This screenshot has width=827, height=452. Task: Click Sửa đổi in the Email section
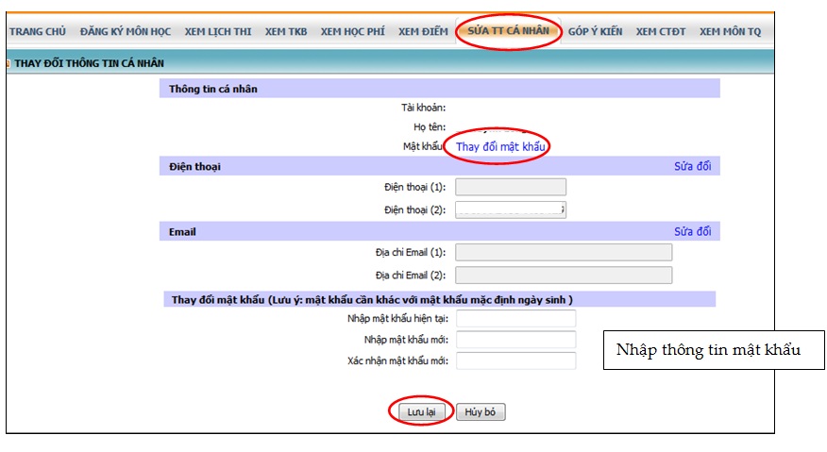[692, 231]
